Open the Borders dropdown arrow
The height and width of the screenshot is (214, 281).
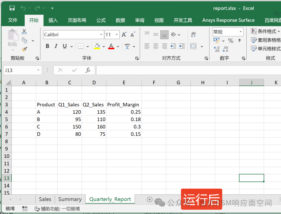click(87, 46)
